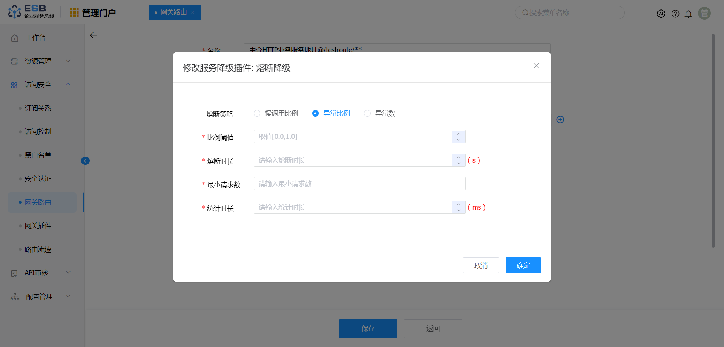Click the 确定 confirm button
Viewport: 724px width, 347px height.
tap(523, 265)
